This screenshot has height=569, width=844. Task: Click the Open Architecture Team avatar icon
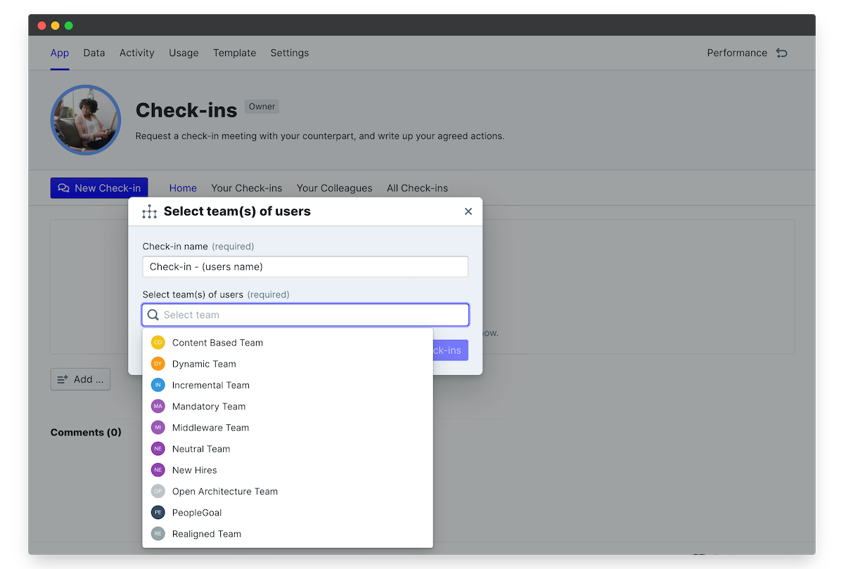tap(158, 491)
